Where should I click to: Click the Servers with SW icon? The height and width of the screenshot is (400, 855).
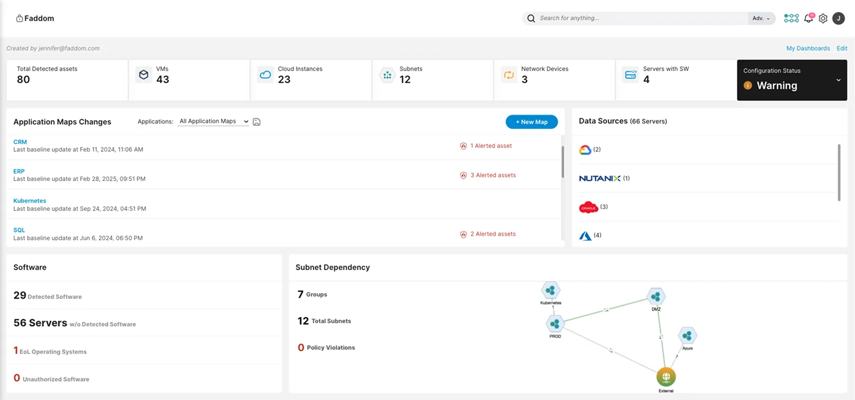coord(631,75)
